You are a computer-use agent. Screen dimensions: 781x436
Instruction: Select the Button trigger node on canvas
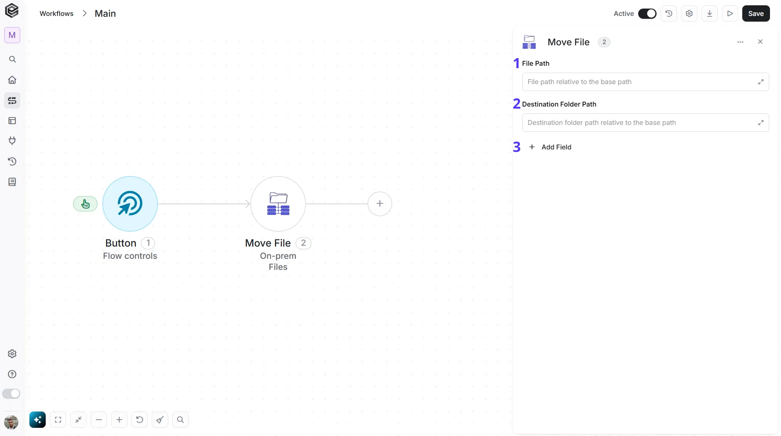[130, 204]
